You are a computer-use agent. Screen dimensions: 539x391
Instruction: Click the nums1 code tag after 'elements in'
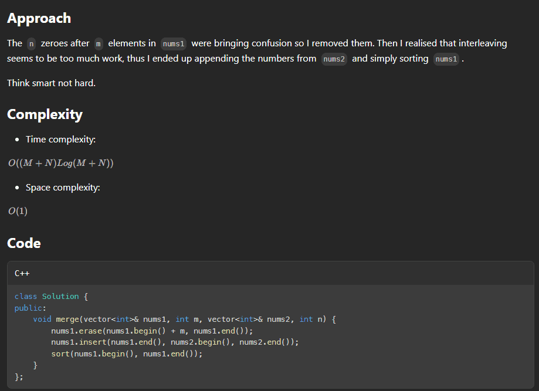coord(173,43)
